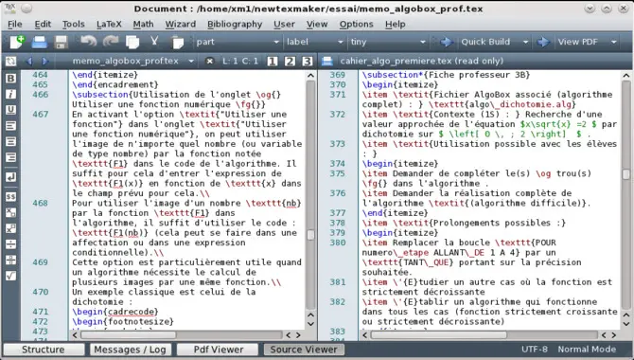Insert division symbol from the side toolbar

click(x=11, y=244)
